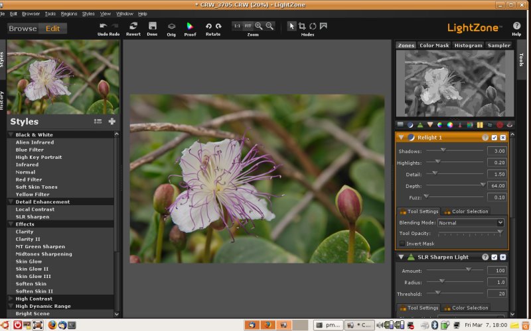Show the original with Orig icon

tap(171, 26)
